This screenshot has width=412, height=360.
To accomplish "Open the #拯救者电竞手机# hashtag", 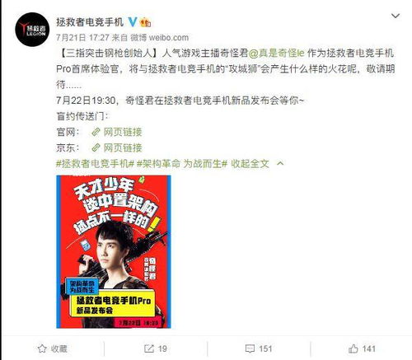I will coord(95,164).
